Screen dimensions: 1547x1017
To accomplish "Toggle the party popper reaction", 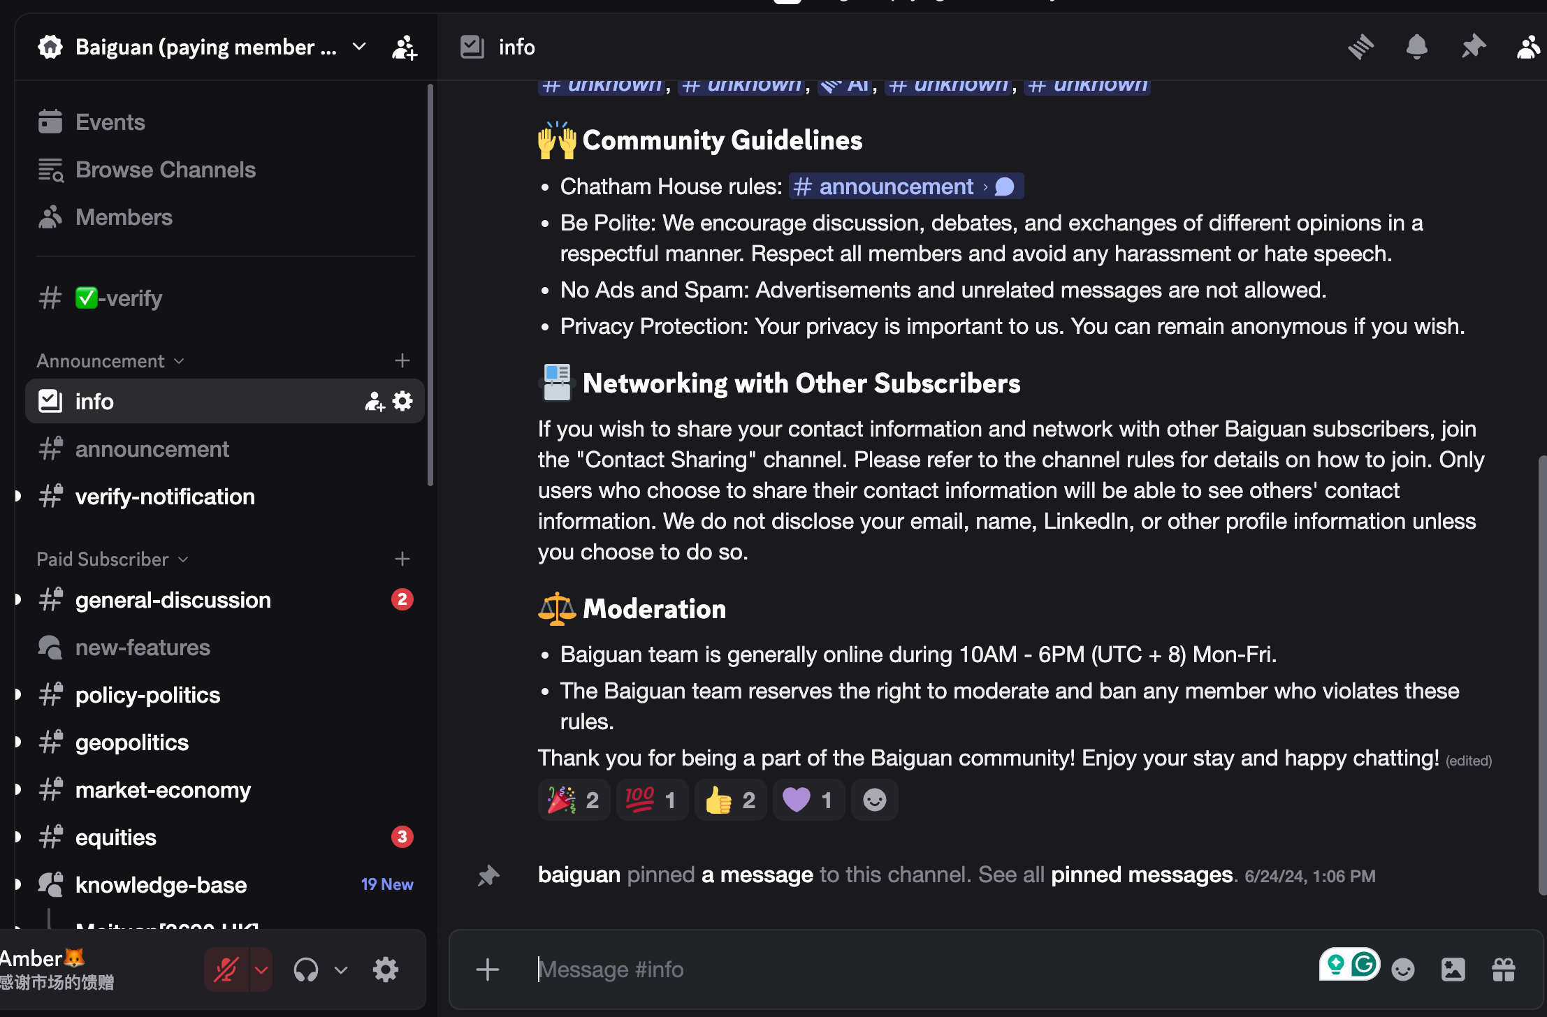I will (574, 800).
